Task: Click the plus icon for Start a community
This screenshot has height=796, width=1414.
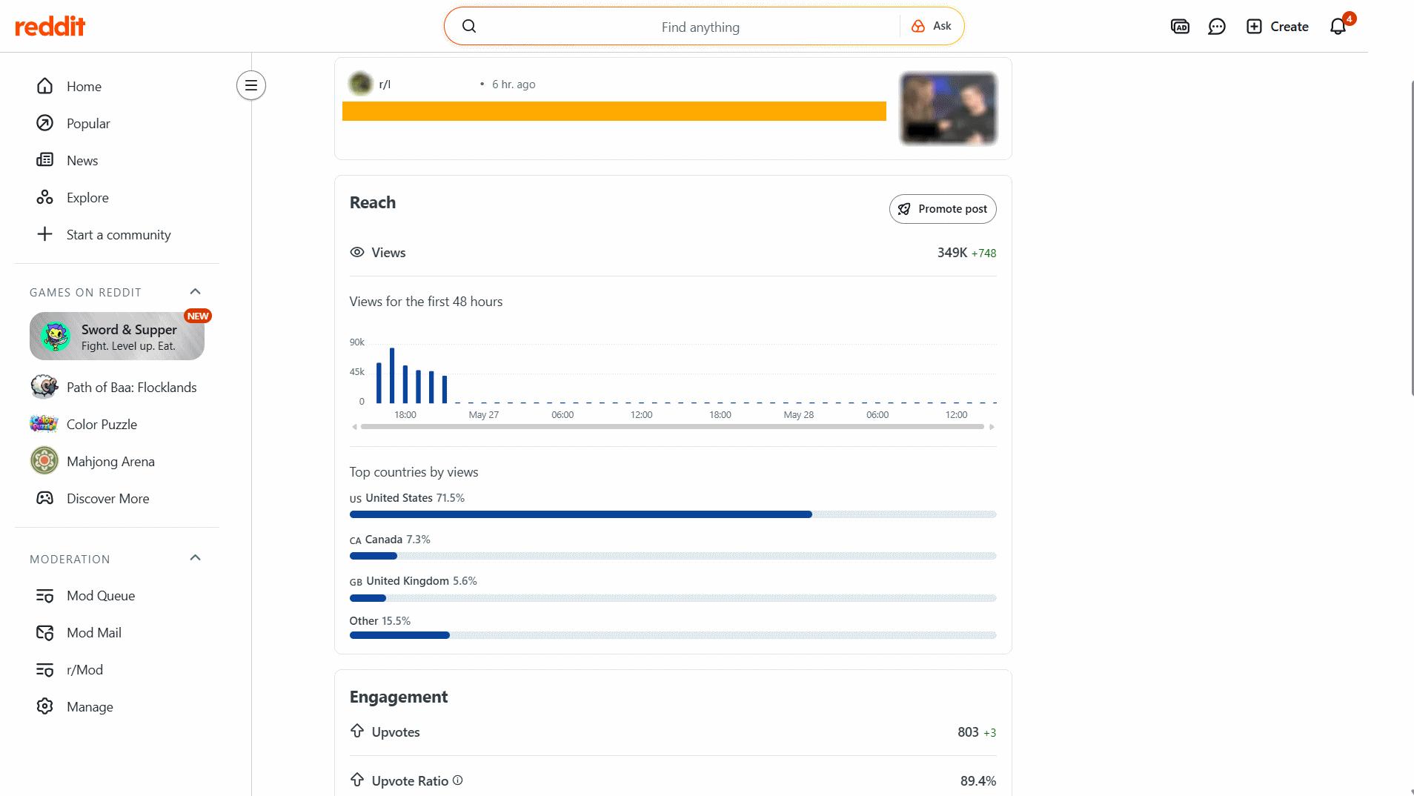Action: tap(45, 234)
